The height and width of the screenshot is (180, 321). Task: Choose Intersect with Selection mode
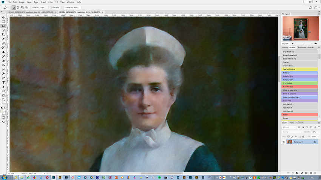(x=26, y=8)
